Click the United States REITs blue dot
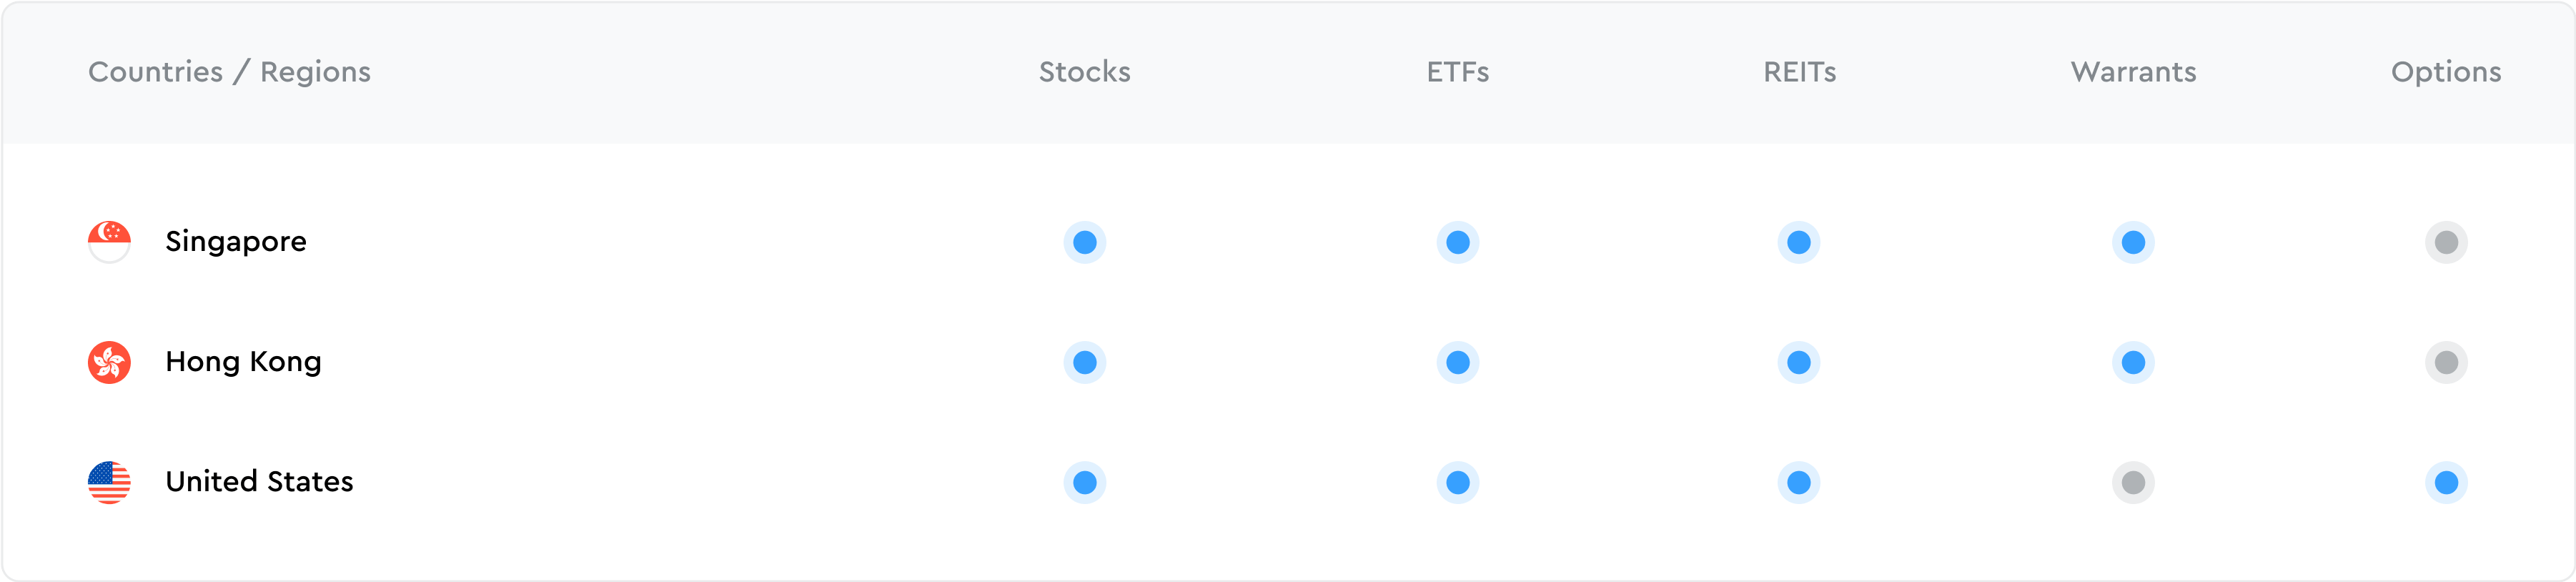This screenshot has height=582, width=2576. click(1798, 482)
